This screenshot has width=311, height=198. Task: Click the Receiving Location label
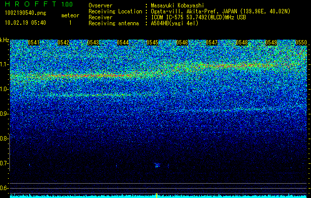coord(115,11)
